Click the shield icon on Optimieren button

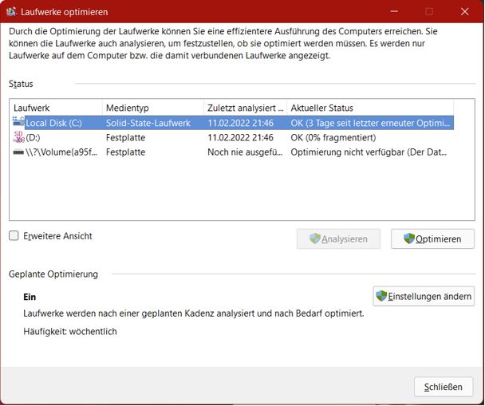click(409, 238)
